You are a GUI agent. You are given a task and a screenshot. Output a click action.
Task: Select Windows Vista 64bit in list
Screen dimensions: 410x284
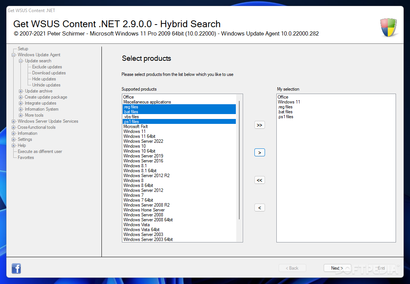179,230
